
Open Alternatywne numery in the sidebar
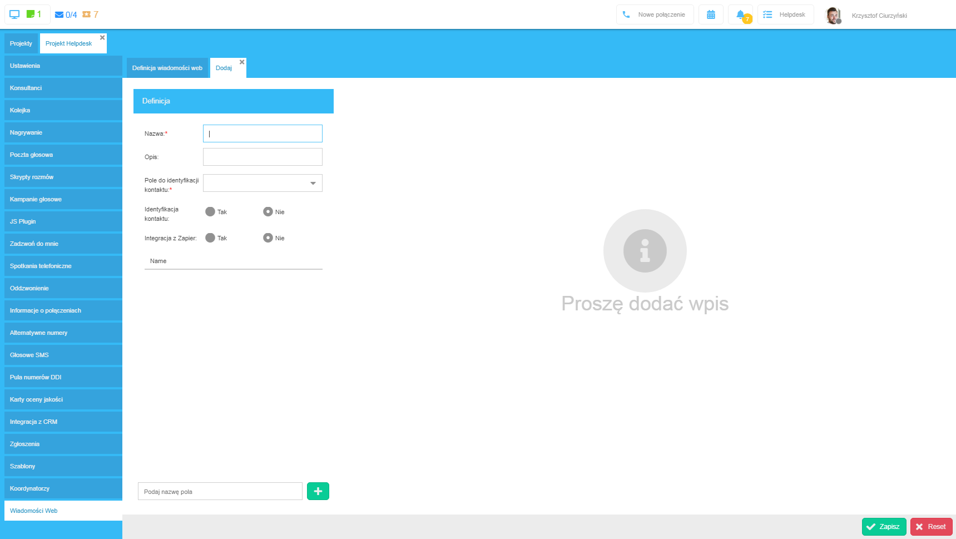coord(63,333)
